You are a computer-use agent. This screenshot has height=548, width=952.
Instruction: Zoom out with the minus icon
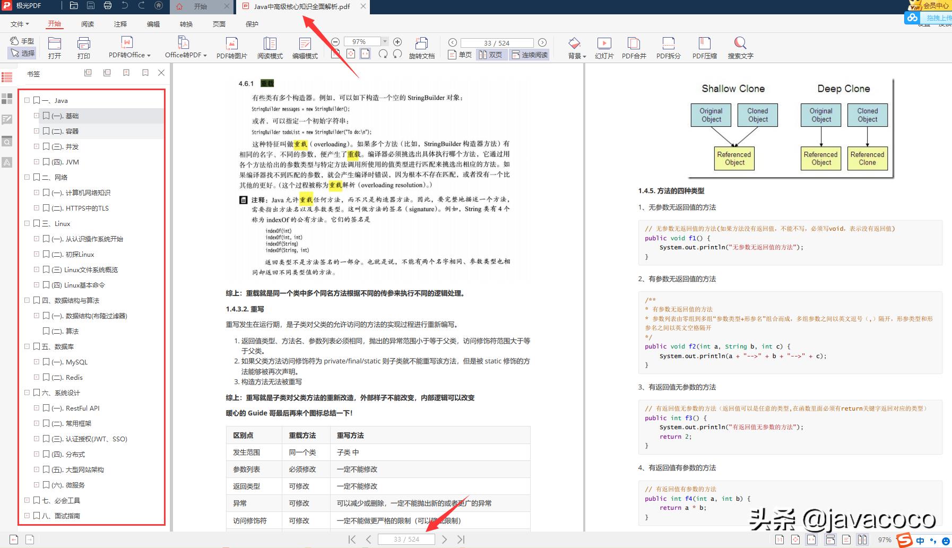point(335,42)
